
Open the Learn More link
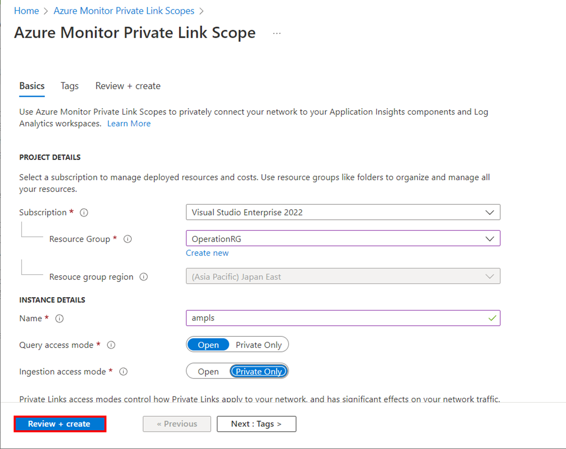pyautogui.click(x=129, y=123)
